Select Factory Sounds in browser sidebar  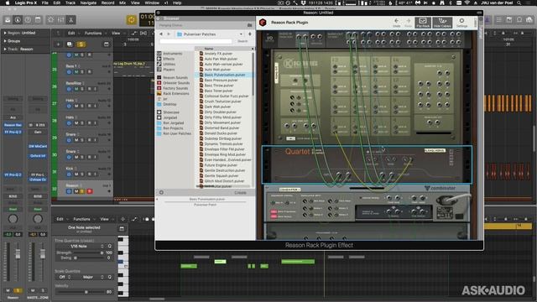(x=175, y=88)
